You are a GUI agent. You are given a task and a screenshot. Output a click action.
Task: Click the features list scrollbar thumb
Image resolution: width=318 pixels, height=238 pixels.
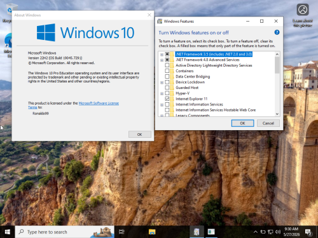click(277, 65)
